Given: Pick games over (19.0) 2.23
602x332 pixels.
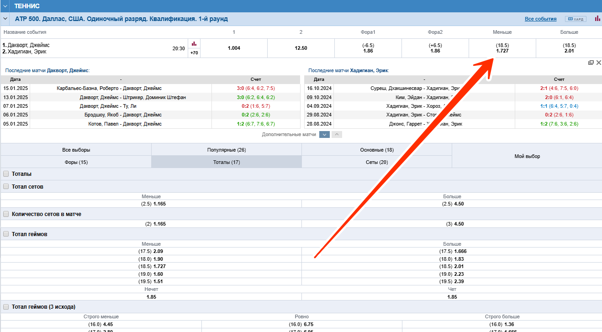Looking at the screenshot, I should pos(452,274).
